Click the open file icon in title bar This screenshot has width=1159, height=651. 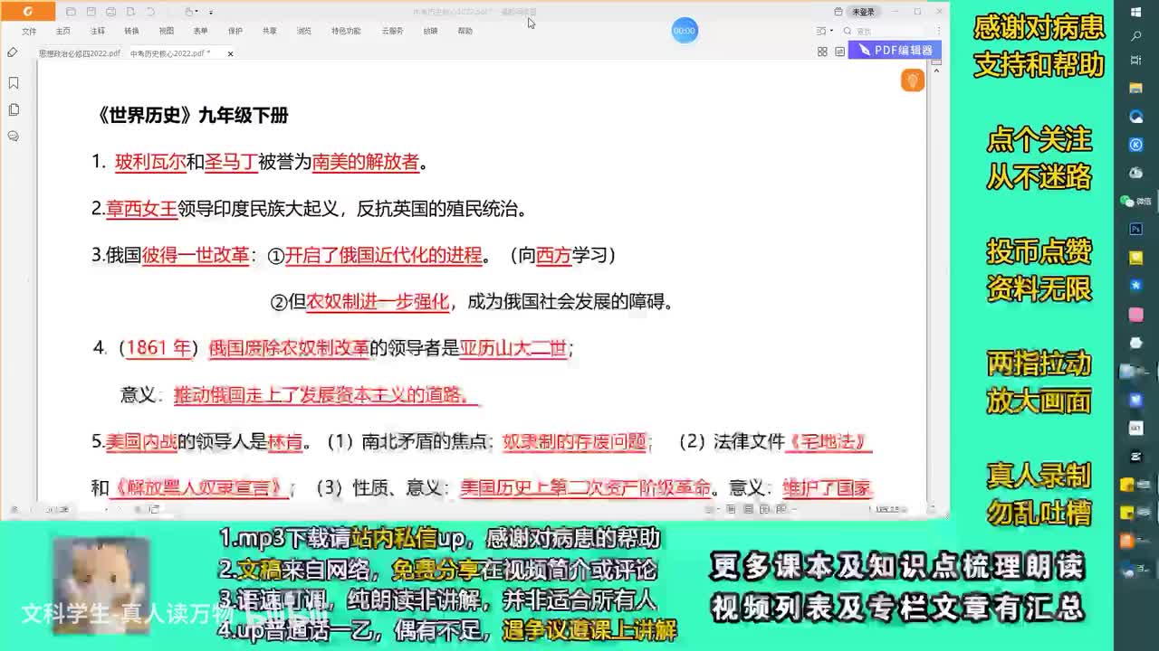71,12
